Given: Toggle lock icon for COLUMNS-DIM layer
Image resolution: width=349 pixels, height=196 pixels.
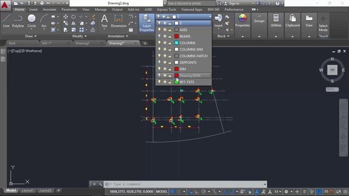Looking at the screenshot, I should [170, 50].
